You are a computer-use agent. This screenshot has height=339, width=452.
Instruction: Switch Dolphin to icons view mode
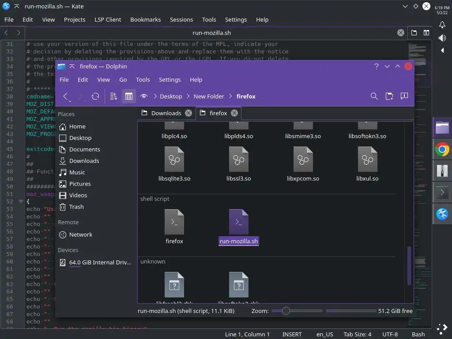(x=128, y=96)
